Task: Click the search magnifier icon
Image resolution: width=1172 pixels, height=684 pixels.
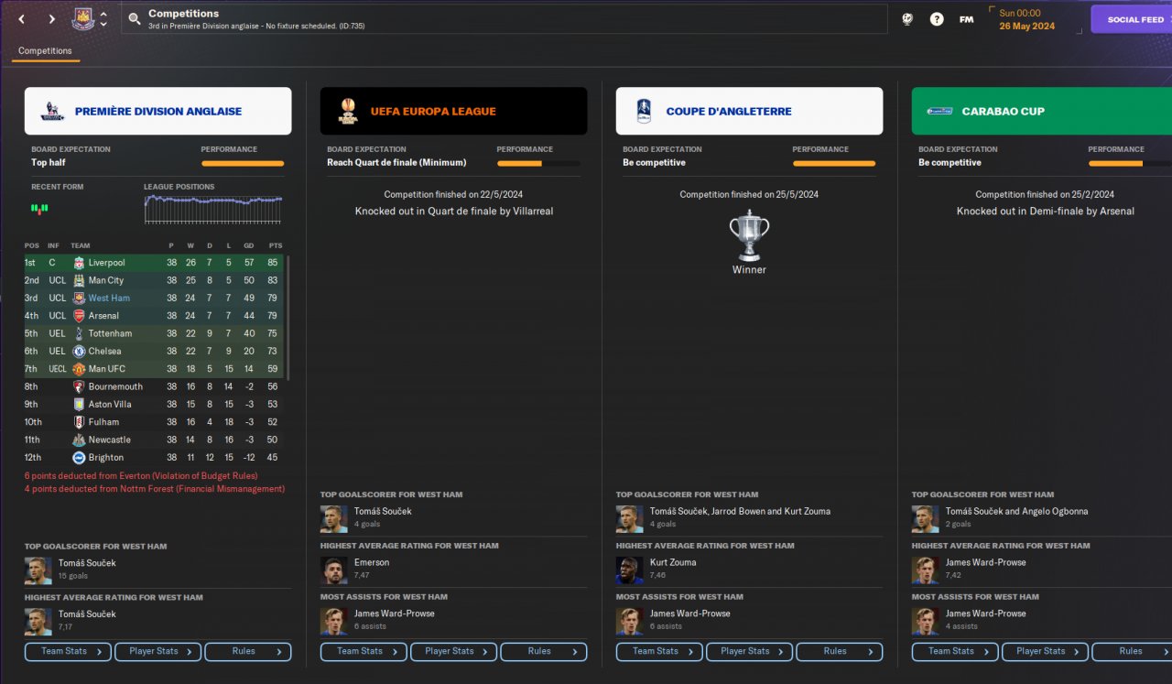Action: click(x=135, y=18)
